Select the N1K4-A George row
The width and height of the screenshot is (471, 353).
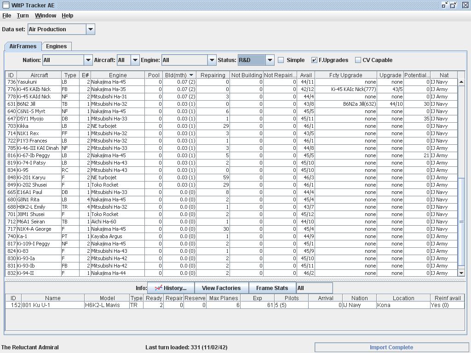click(x=231, y=229)
